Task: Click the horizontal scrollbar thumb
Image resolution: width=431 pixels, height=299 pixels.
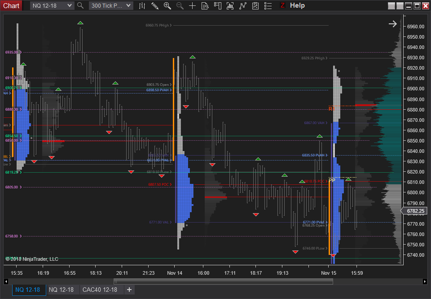Action: point(223,281)
